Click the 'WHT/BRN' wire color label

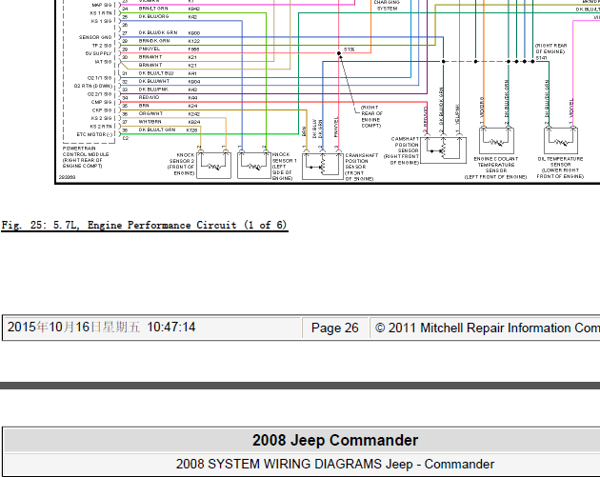[150, 122]
